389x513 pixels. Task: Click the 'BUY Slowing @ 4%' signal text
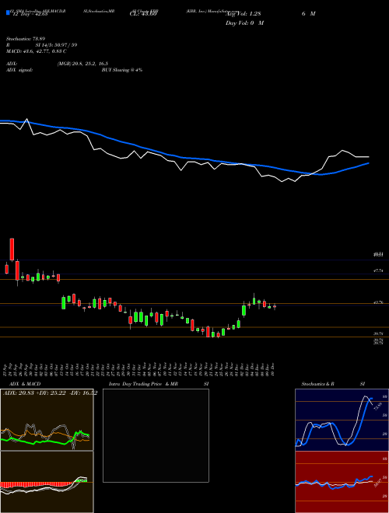122,70
